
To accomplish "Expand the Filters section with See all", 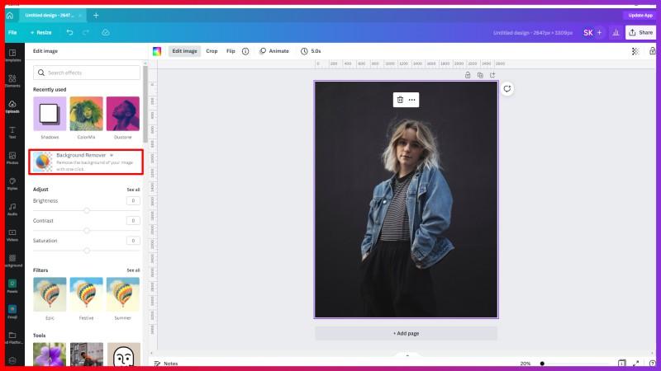I will coord(133,270).
